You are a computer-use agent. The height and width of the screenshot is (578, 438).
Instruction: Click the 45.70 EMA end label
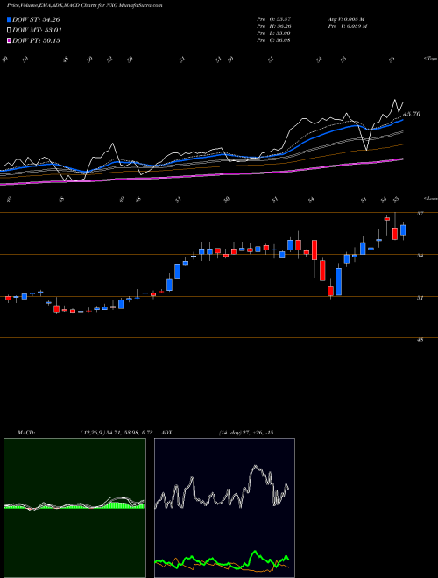(413, 114)
